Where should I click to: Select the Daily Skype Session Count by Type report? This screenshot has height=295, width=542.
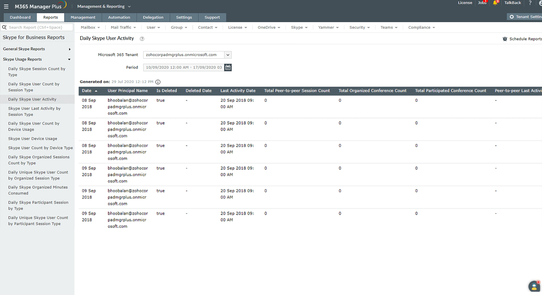[x=37, y=71]
